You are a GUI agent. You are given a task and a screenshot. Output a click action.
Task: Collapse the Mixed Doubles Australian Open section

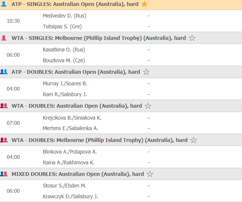[x=78, y=174]
